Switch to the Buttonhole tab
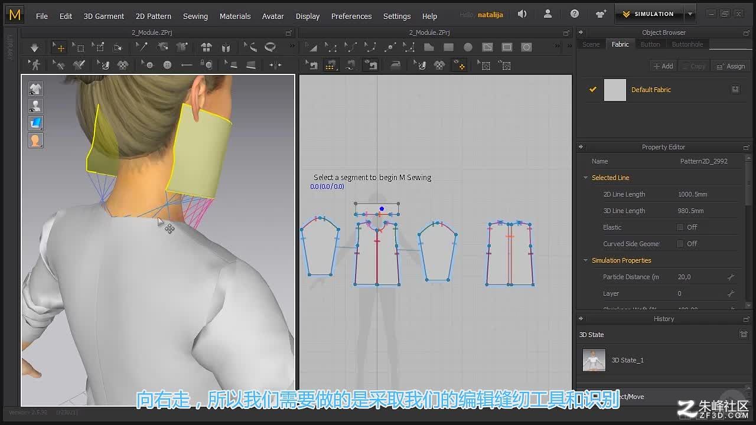 (687, 44)
